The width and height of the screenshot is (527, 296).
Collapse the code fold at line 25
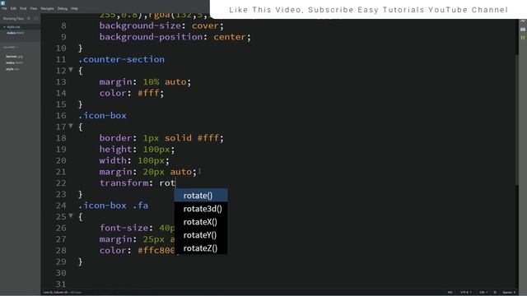pyautogui.click(x=71, y=215)
